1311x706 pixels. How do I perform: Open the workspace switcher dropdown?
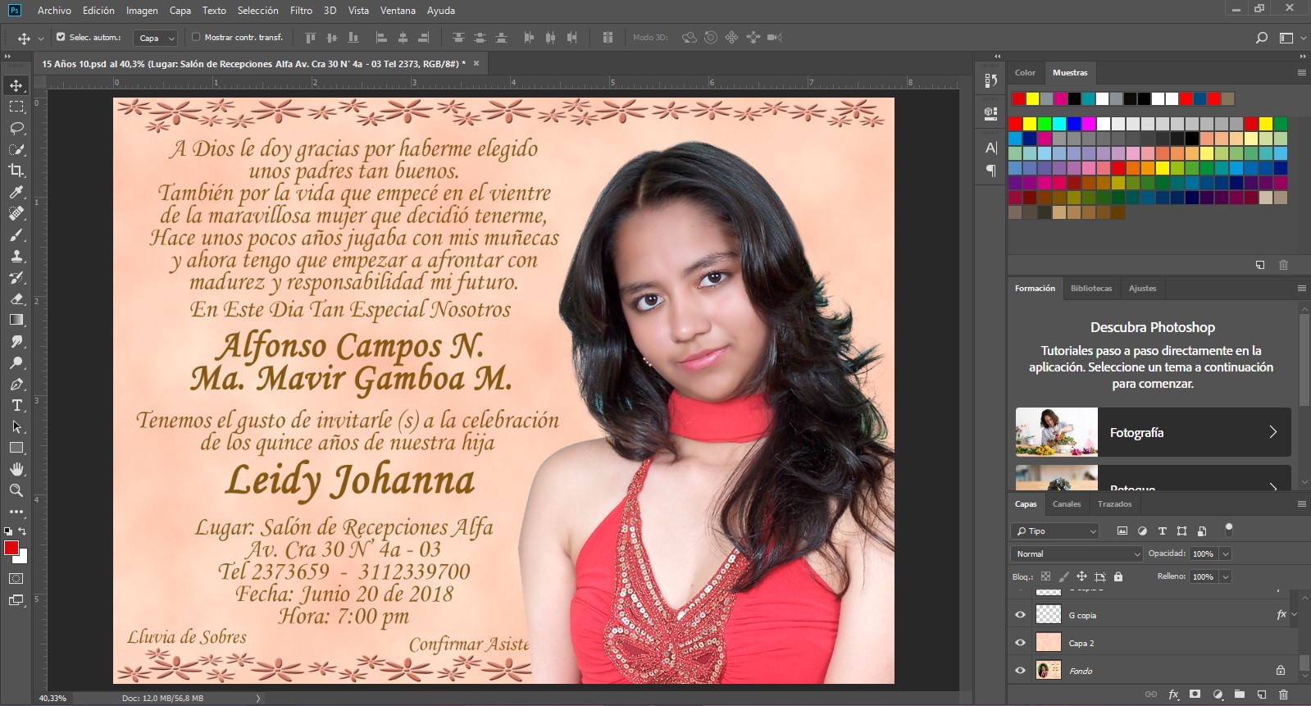click(x=1291, y=38)
